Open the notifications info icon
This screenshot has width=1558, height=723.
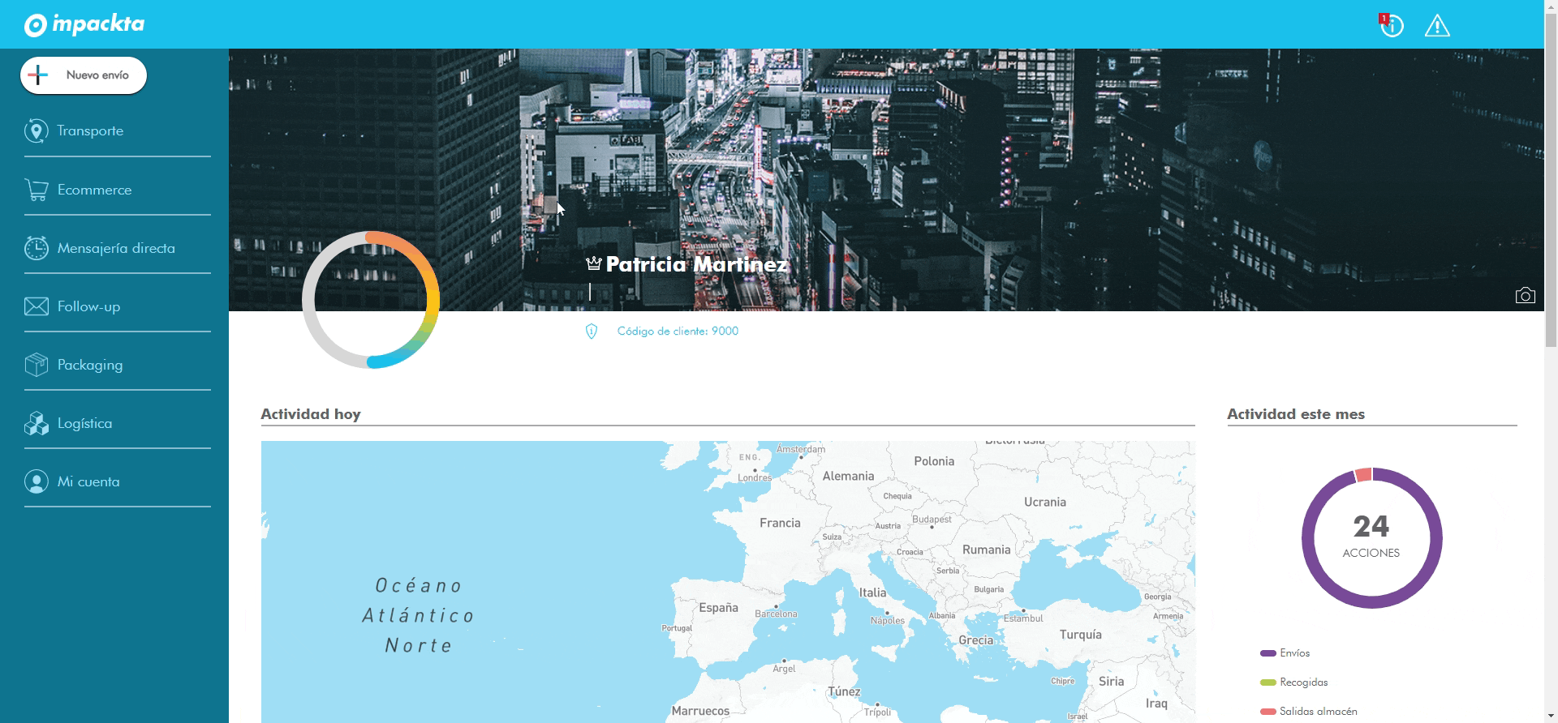(1392, 26)
